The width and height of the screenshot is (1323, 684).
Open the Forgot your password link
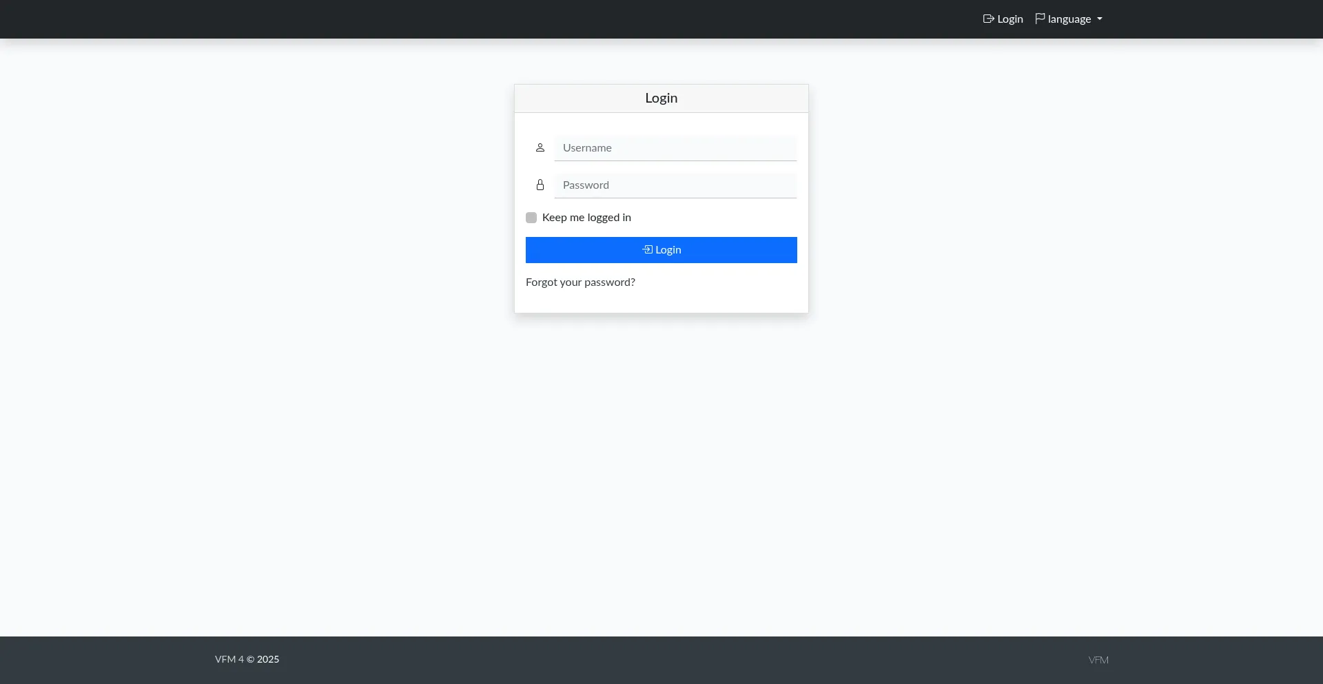coord(580,282)
